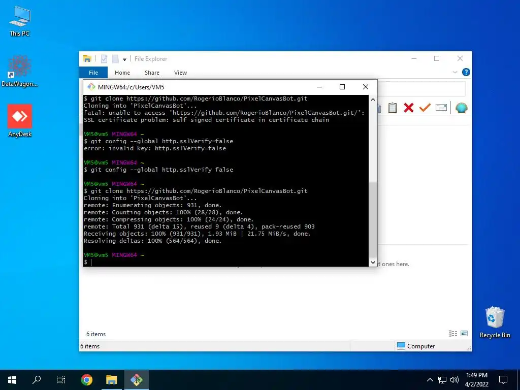Click the blue shell icon in toolbar

[x=461, y=108]
